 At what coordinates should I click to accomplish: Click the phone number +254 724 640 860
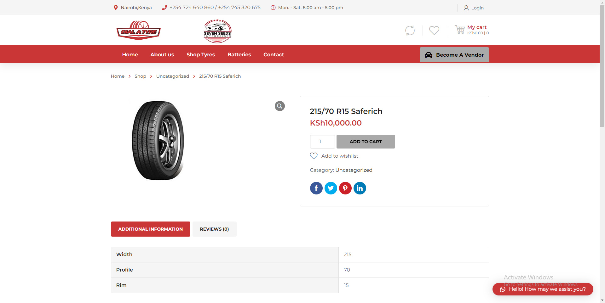[x=192, y=8]
